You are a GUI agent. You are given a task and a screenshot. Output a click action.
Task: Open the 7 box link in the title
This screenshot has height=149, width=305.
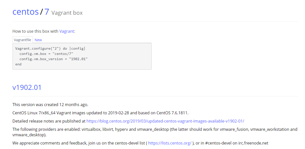[x=47, y=12]
